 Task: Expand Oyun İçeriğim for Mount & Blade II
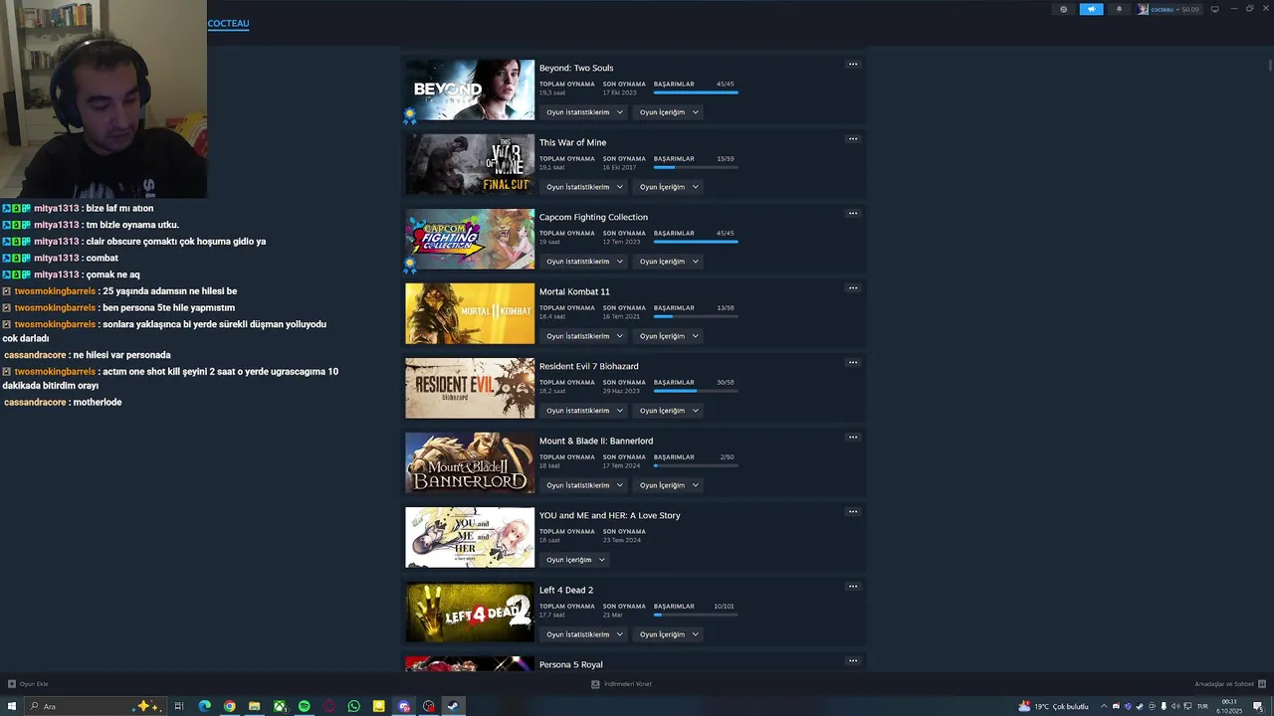pos(669,485)
